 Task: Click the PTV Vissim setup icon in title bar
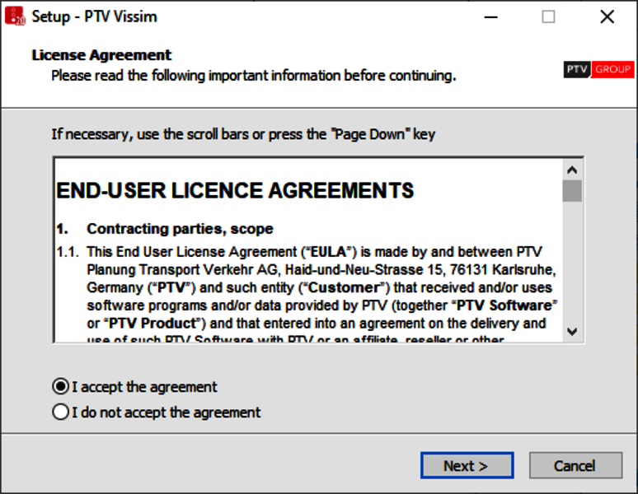(x=15, y=16)
